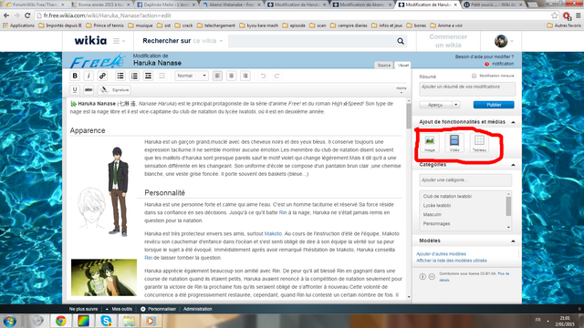This screenshot has width=584, height=328.
Task: Open the Chrome menu
Action: [x=578, y=15]
